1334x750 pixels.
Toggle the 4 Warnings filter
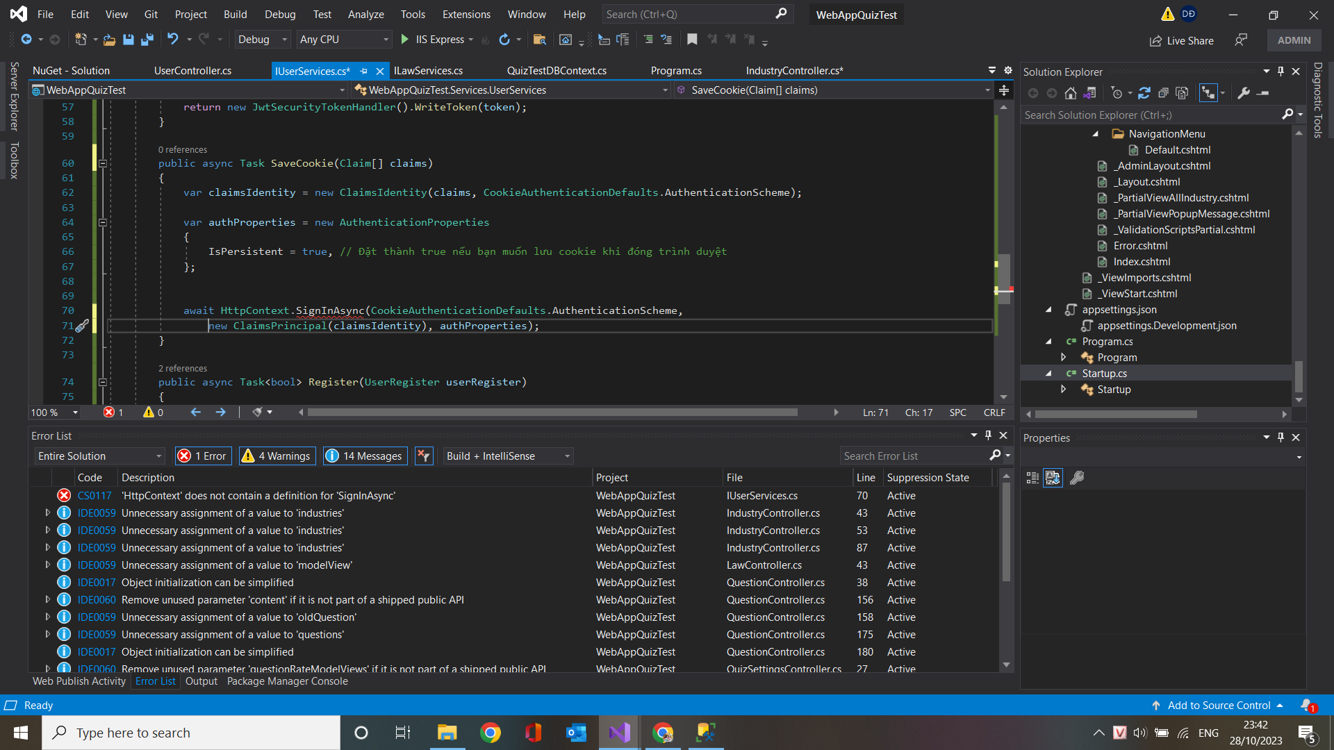click(x=277, y=456)
